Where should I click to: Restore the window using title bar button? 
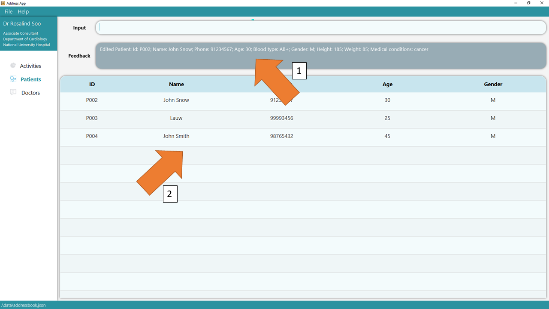[x=528, y=3]
